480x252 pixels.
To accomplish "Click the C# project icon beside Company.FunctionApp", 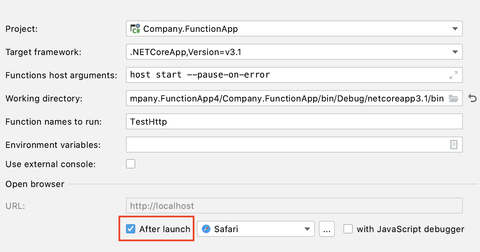I will click(x=135, y=29).
